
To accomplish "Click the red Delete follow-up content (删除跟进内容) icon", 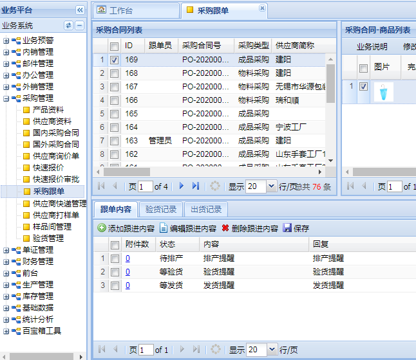I will (x=225, y=228).
